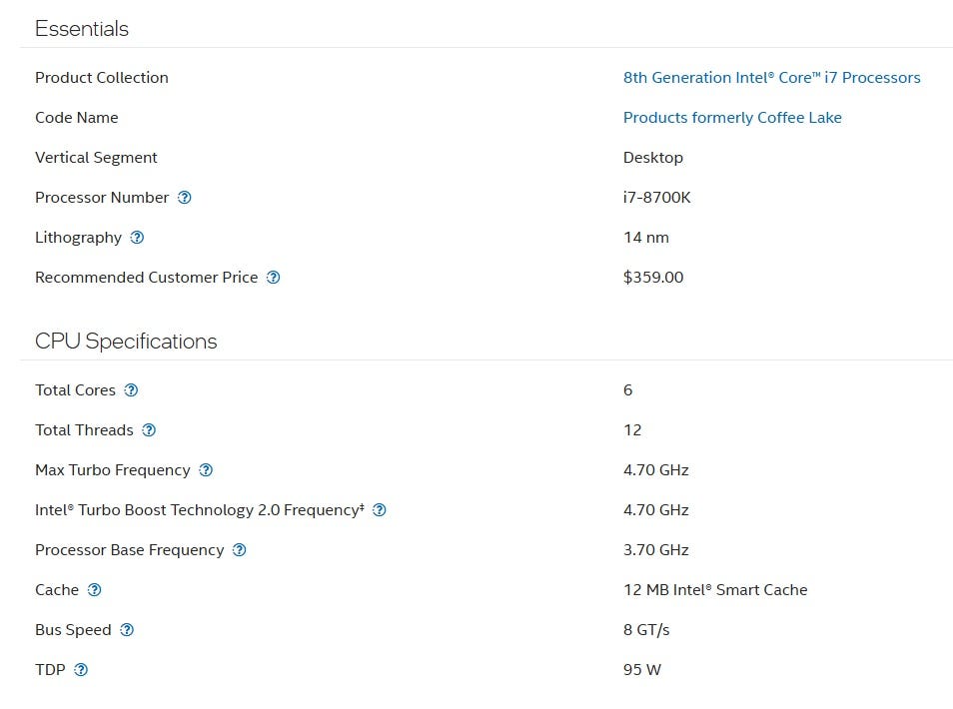Click Recommended Customer Price info icon
The height and width of the screenshot is (709, 953).
pos(273,278)
